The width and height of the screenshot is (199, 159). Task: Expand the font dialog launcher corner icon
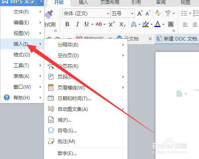pyautogui.click(x=174, y=31)
